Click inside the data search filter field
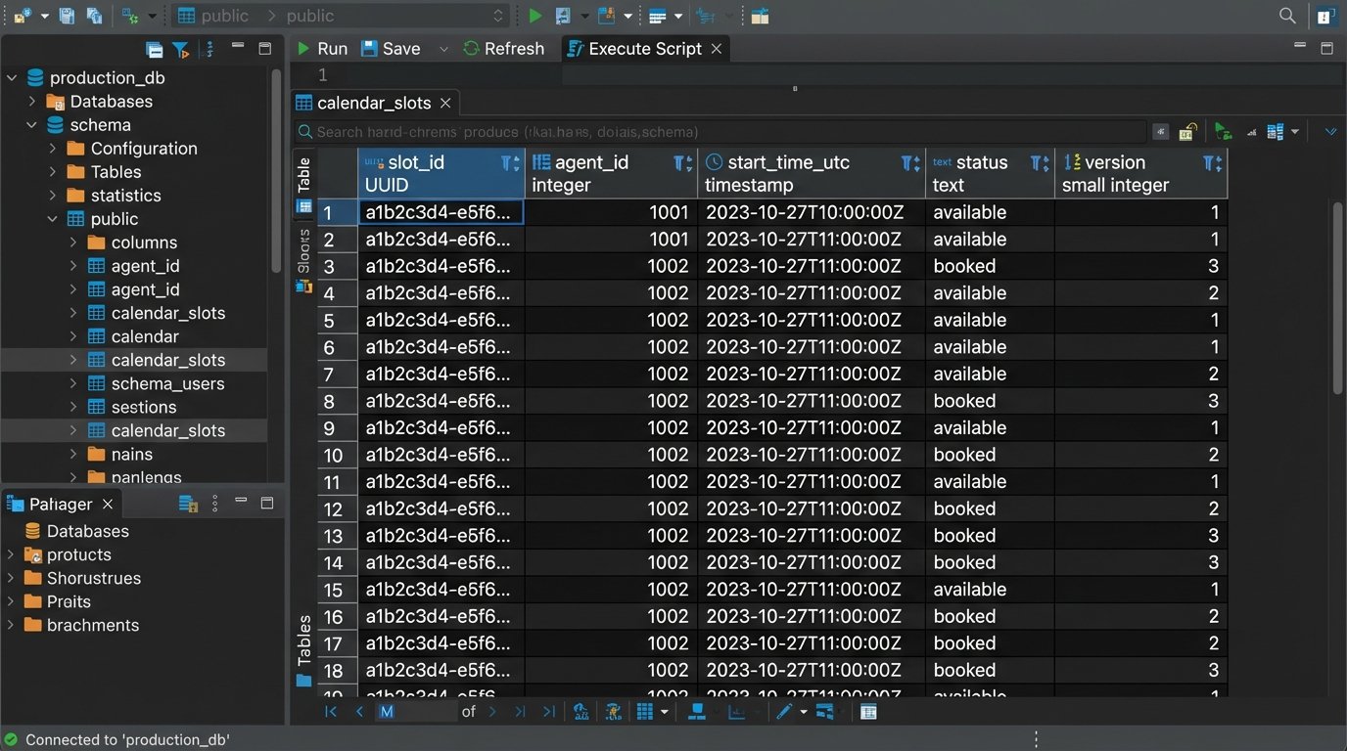1347x751 pixels. point(685,131)
